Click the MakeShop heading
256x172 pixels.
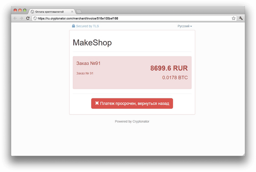point(92,43)
